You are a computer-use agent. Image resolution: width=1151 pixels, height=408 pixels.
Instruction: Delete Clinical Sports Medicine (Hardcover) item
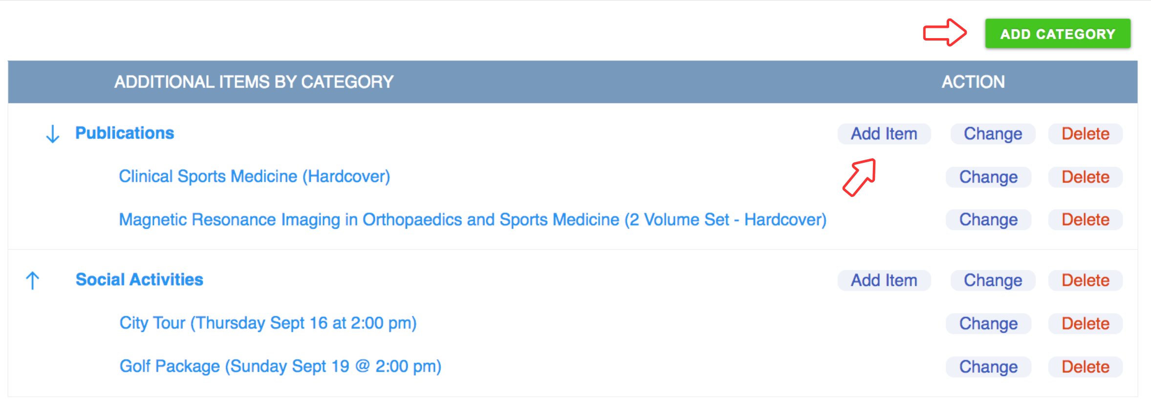coord(1085,177)
